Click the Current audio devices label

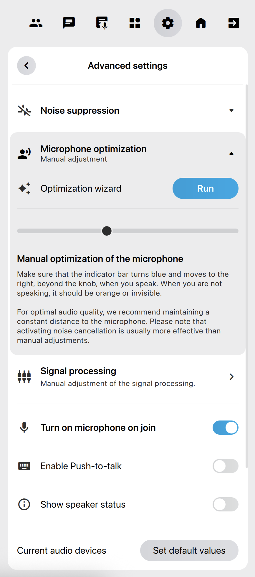tap(62, 550)
